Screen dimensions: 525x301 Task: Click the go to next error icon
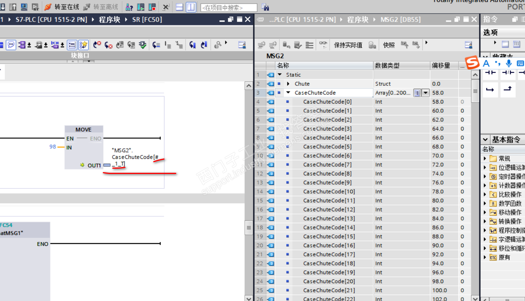click(108, 45)
